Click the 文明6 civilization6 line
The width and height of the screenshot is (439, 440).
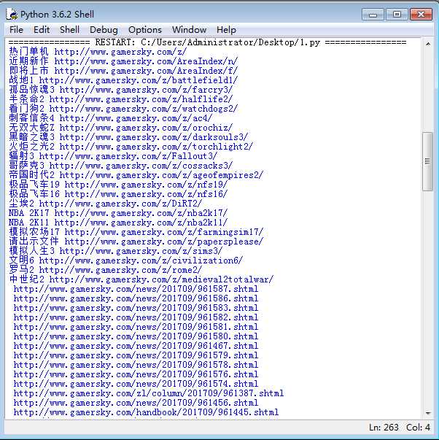pos(125,260)
